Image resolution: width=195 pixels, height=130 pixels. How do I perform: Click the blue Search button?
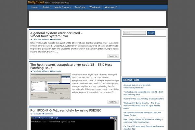(x=151, y=33)
